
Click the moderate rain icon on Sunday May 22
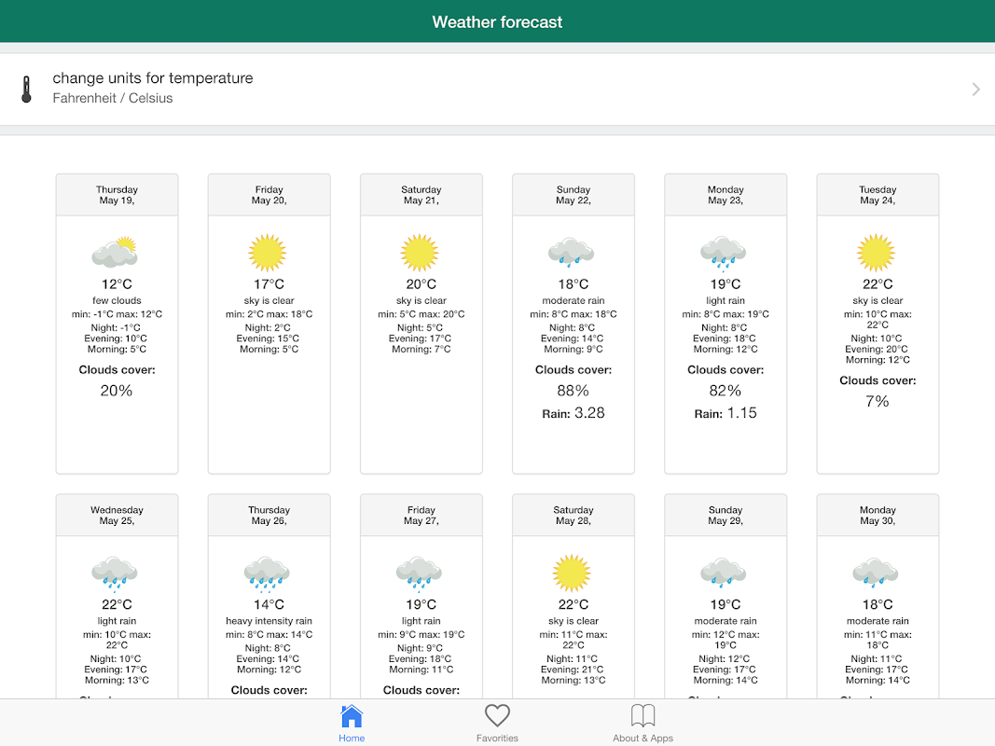(572, 253)
